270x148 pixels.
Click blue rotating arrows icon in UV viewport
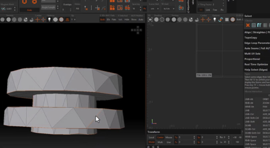pos(221,19)
